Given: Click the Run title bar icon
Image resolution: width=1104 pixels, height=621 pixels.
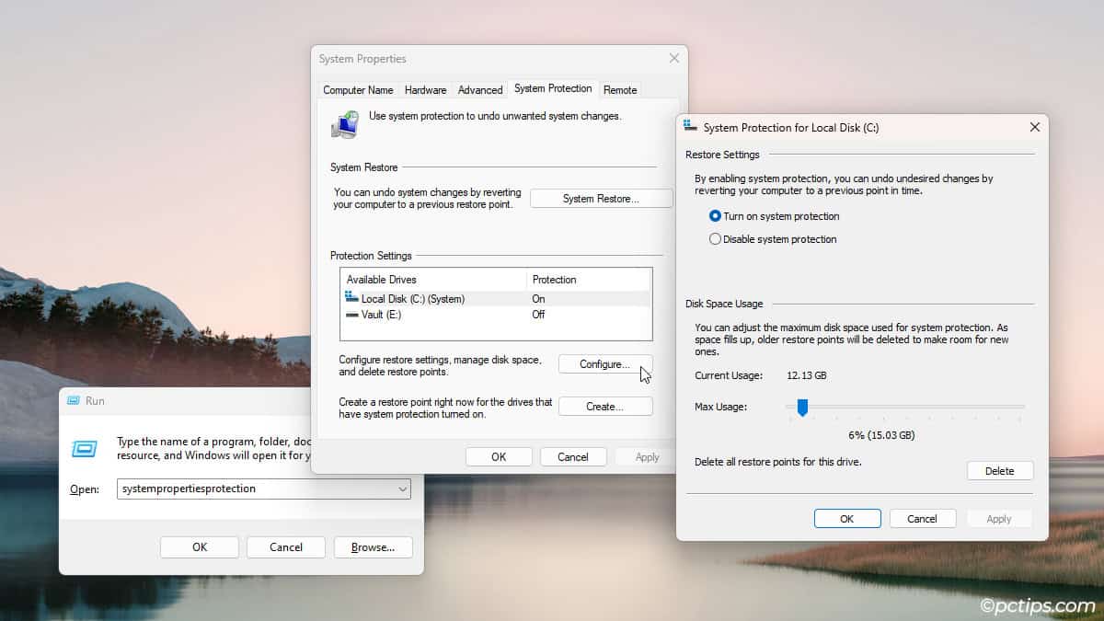Looking at the screenshot, I should [x=73, y=401].
